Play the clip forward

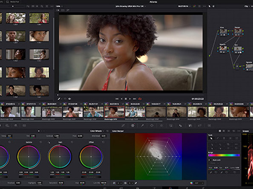[x=130, y=99]
